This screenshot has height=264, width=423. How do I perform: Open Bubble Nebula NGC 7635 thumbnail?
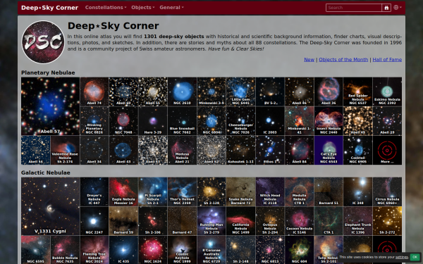(x=65, y=250)
